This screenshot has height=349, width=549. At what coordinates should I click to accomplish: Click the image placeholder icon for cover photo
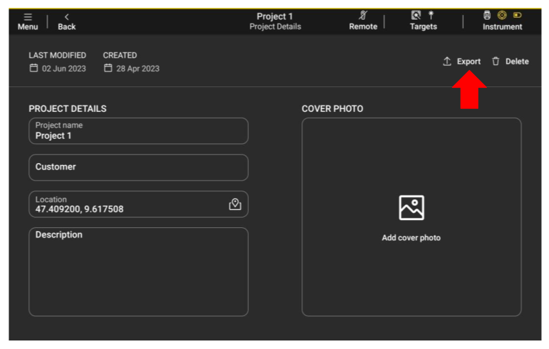pyautogui.click(x=411, y=208)
